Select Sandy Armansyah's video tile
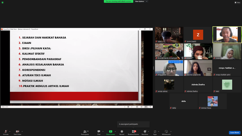The height and width of the screenshot is (136, 242). [169, 51]
